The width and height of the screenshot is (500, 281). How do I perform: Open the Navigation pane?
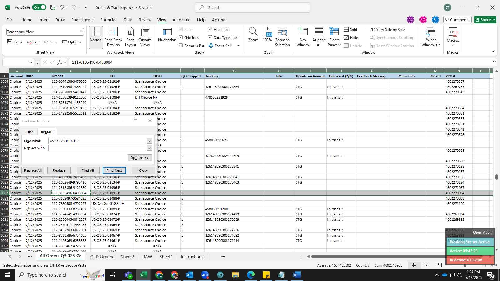167,35
